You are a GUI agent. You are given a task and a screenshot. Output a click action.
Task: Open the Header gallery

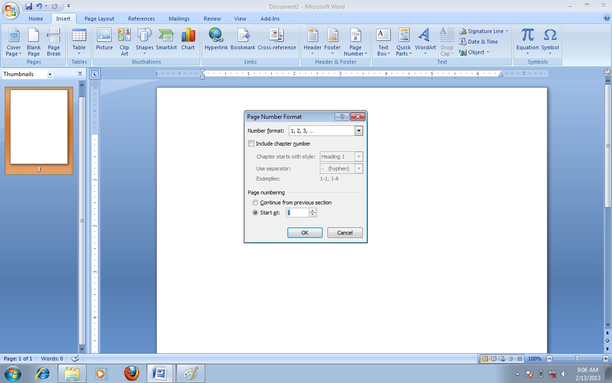click(312, 42)
